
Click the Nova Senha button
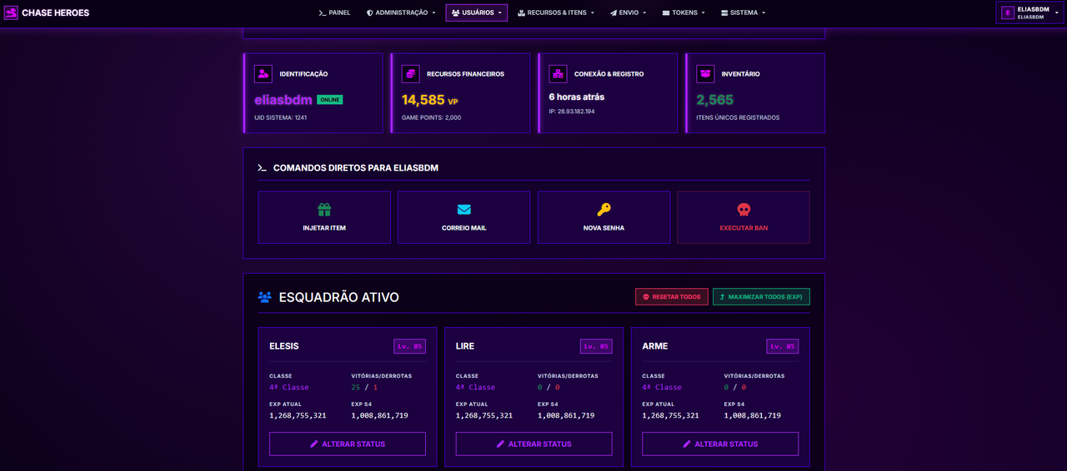click(x=604, y=217)
